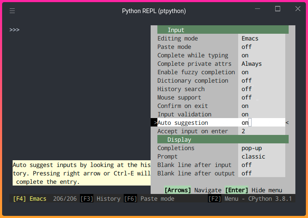Change Complete private attrs Always value
Viewport: 308px width, 218px height.
(x=252, y=64)
